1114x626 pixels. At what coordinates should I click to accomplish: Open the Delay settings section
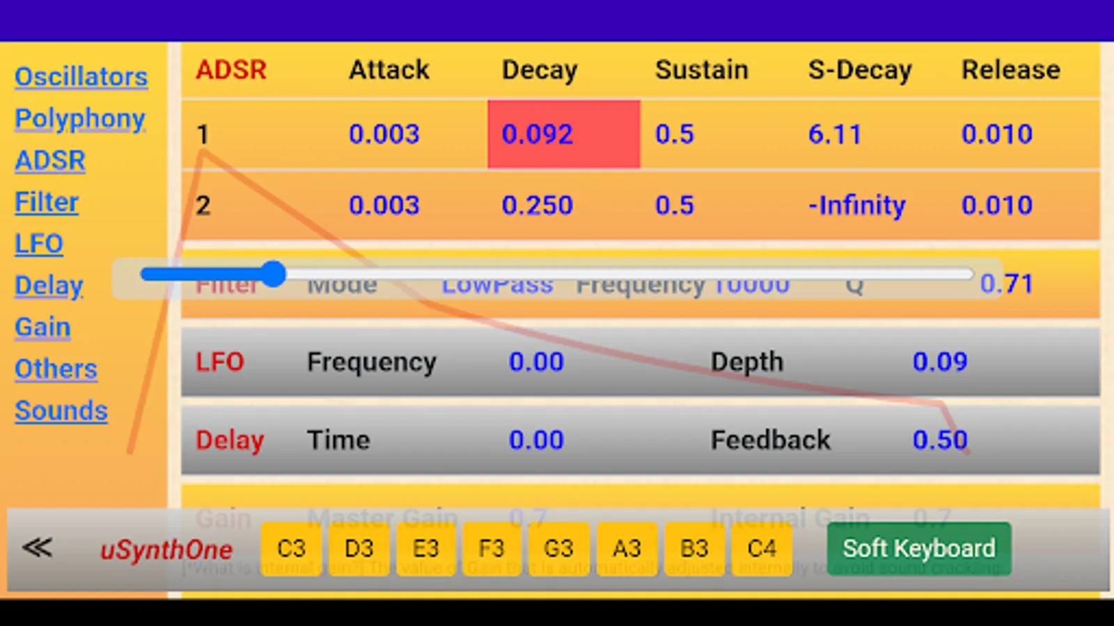tap(48, 285)
